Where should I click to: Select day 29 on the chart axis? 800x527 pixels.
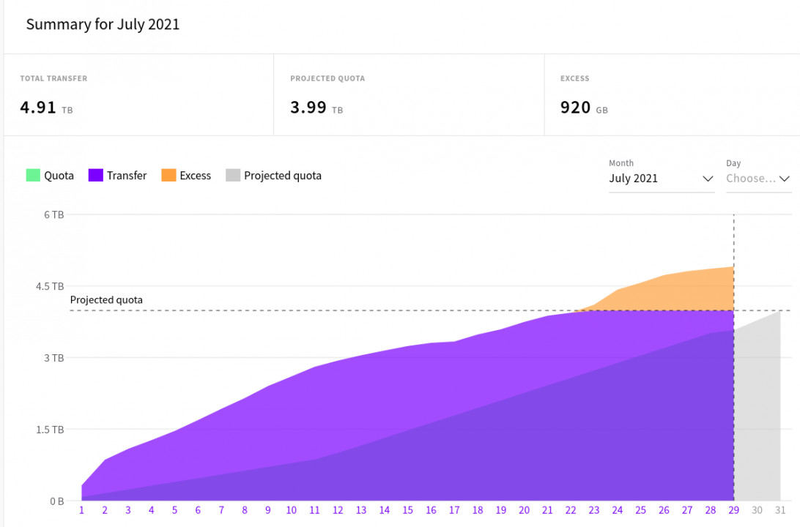(733, 510)
